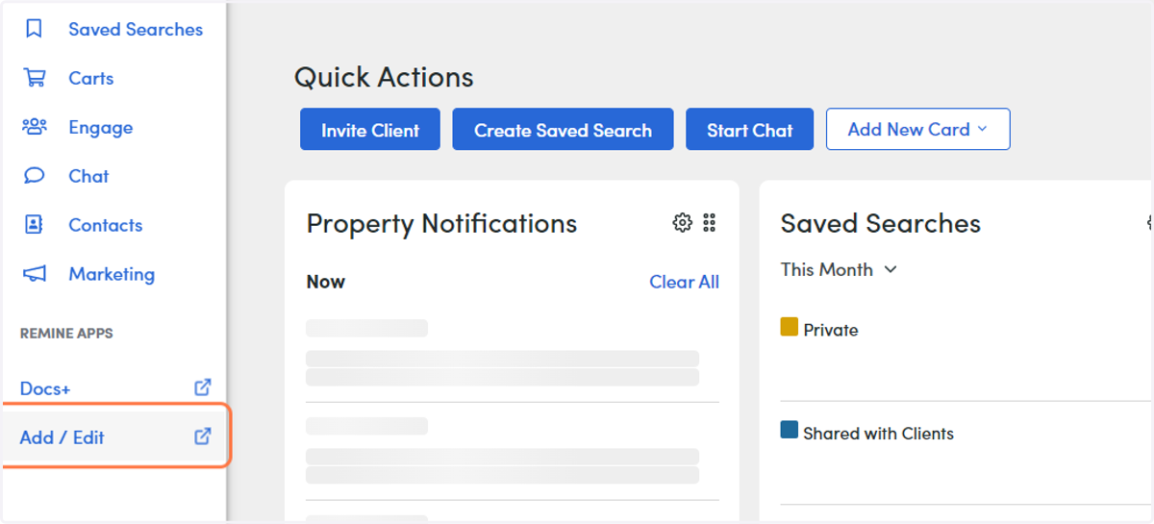
Task: Click the Contacts card icon
Action: tap(35, 225)
